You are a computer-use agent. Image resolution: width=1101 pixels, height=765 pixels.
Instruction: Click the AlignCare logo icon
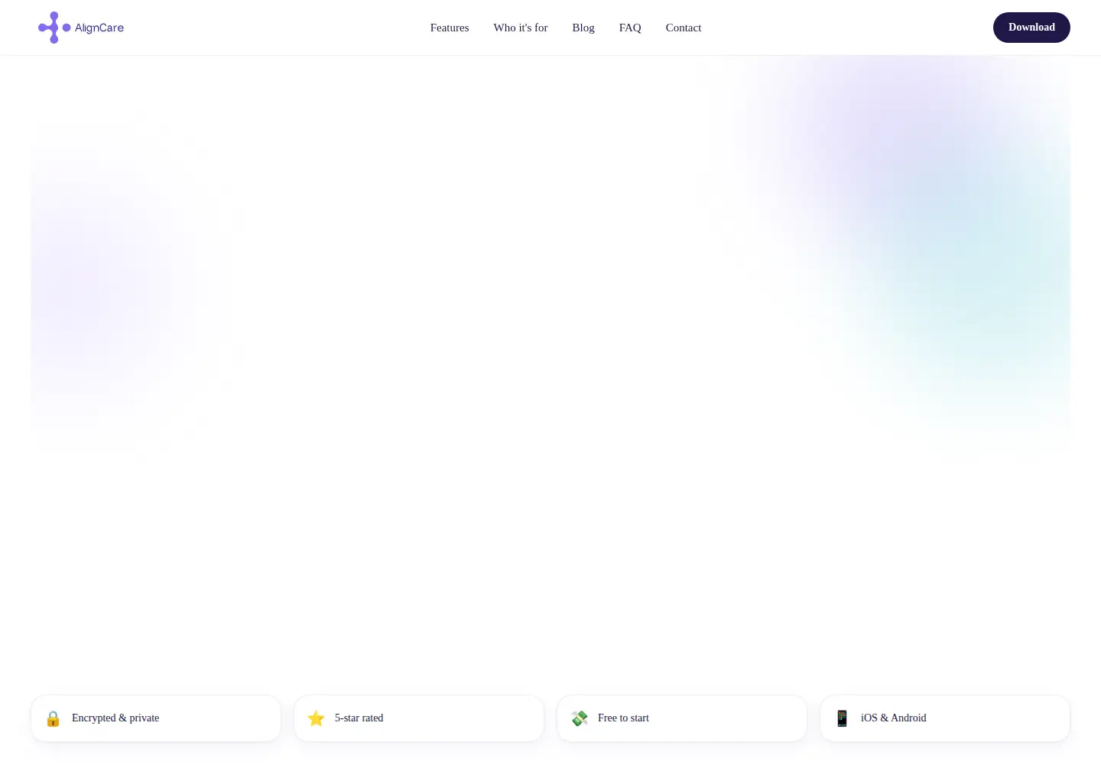pyautogui.click(x=54, y=28)
